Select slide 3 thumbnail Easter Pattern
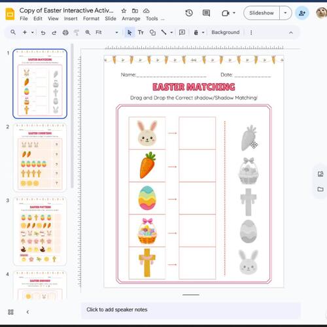The image size is (327, 327). 40,231
